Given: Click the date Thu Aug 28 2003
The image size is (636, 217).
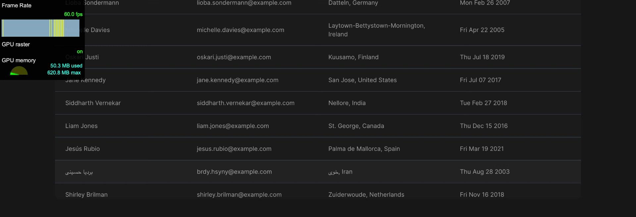Looking at the screenshot, I should pos(484,172).
